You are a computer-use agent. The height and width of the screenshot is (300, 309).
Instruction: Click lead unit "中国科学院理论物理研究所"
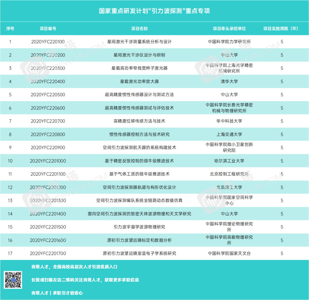229,227
